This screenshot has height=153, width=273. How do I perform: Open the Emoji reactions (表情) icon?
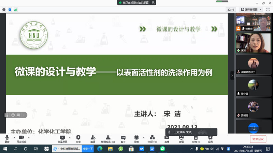[181, 138]
